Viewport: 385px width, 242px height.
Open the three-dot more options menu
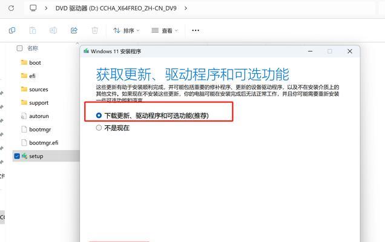point(196,30)
